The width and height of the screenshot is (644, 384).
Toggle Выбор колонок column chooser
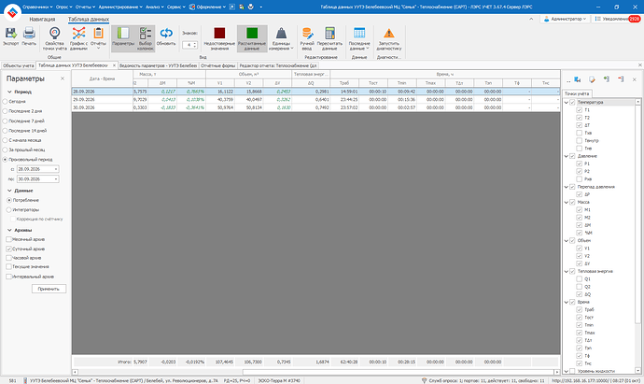coord(146,38)
